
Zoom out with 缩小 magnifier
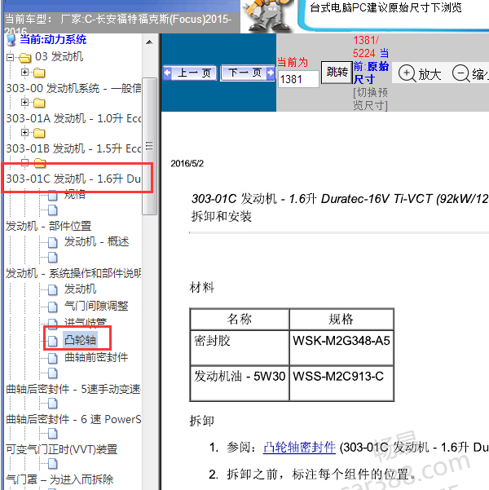point(470,74)
